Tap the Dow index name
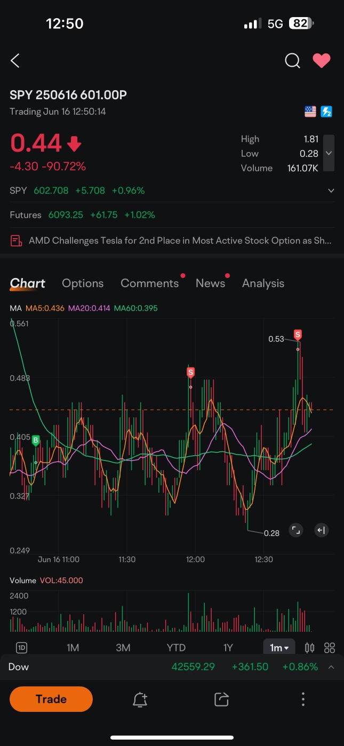344x746 pixels. point(19,667)
